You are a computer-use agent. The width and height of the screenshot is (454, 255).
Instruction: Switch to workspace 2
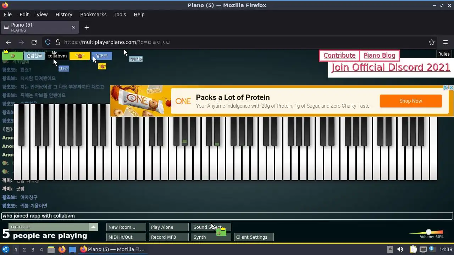click(x=24, y=249)
